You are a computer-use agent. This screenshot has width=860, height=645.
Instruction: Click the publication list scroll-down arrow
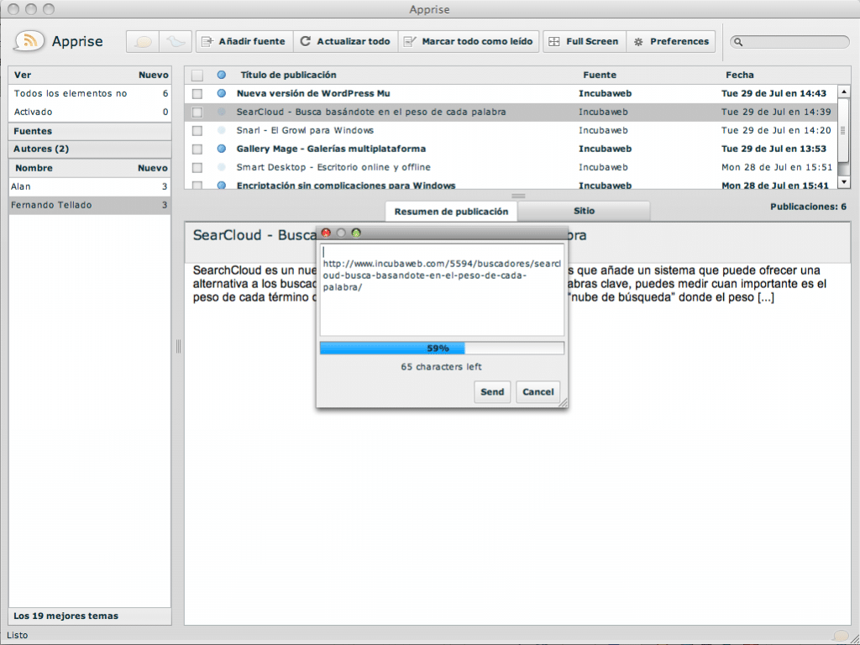click(844, 181)
